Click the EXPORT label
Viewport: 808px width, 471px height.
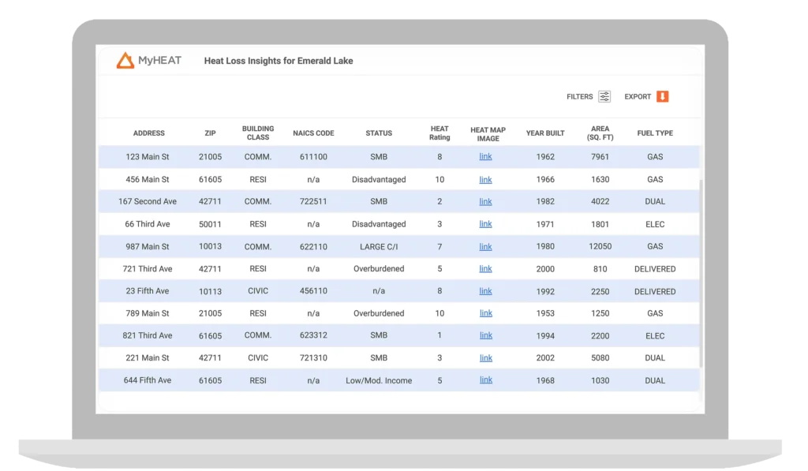point(638,97)
